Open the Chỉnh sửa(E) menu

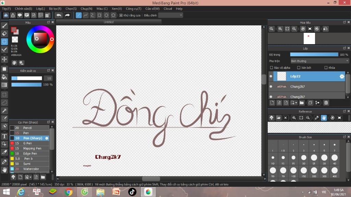[x=24, y=9]
